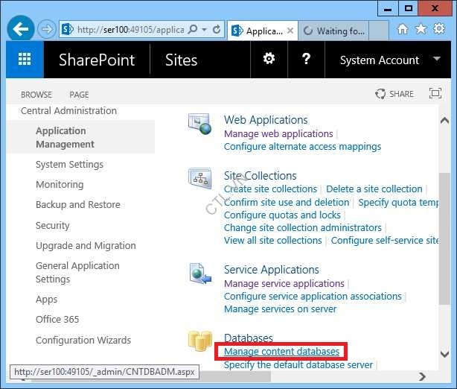Open the address bar dropdown arrow
The height and width of the screenshot is (389, 457).
(204, 30)
